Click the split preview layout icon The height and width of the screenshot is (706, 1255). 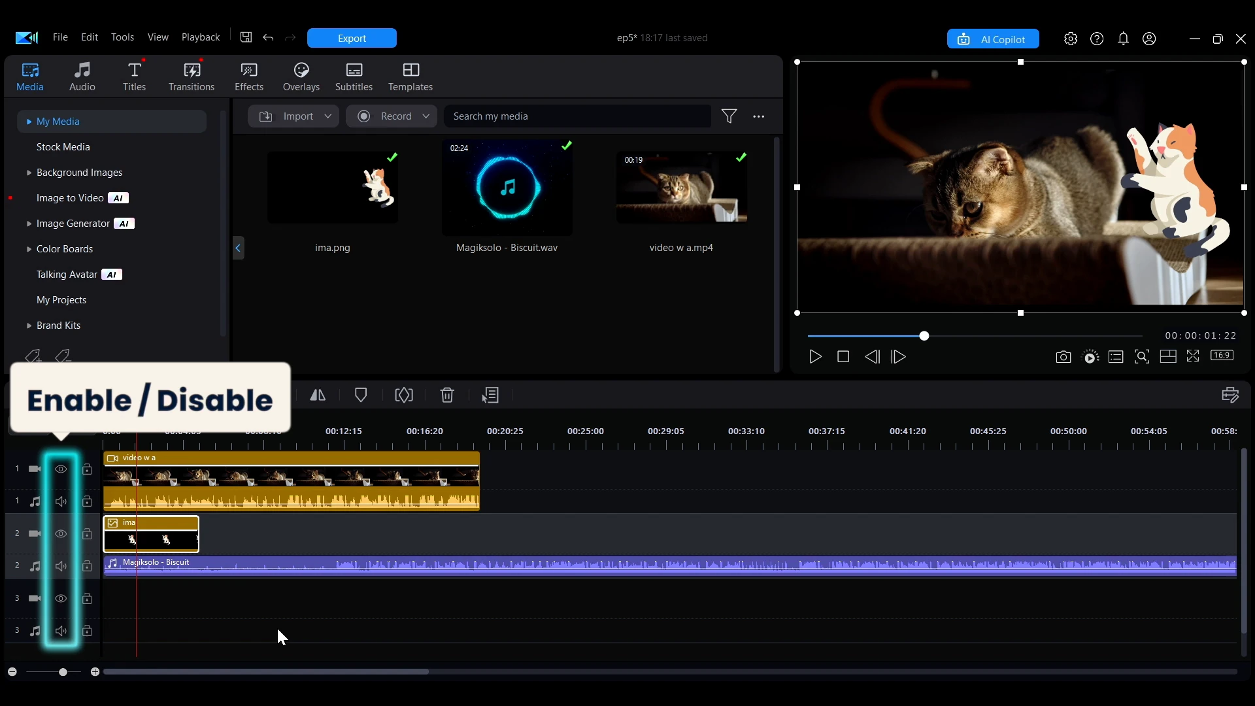1168,357
